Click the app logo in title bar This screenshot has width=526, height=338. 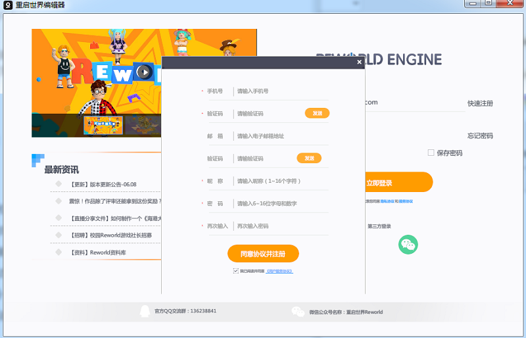[9, 5]
